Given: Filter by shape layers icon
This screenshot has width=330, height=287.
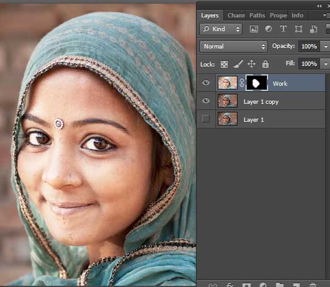Looking at the screenshot, I should coord(298,29).
